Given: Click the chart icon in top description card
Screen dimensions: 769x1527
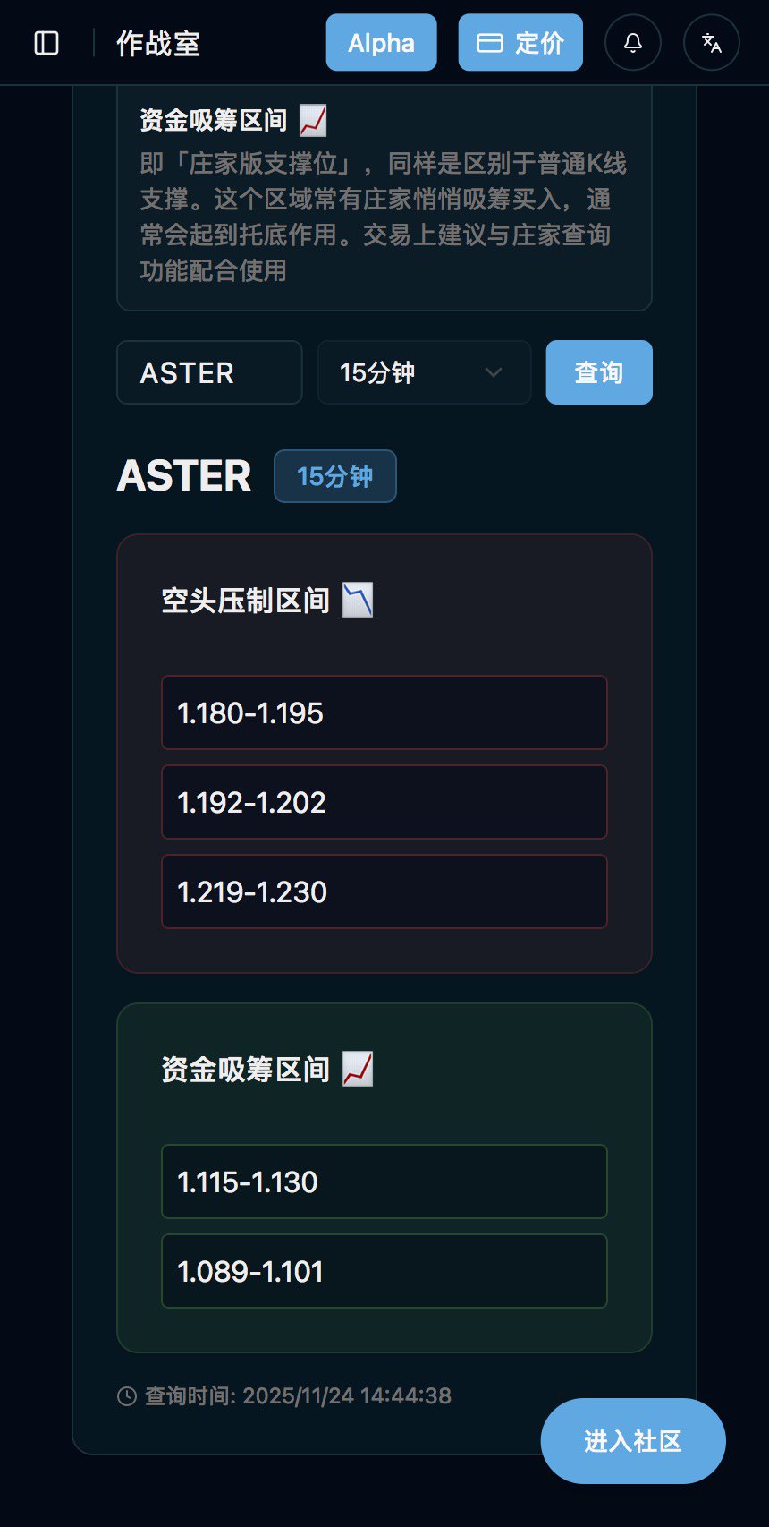Looking at the screenshot, I should click(313, 120).
